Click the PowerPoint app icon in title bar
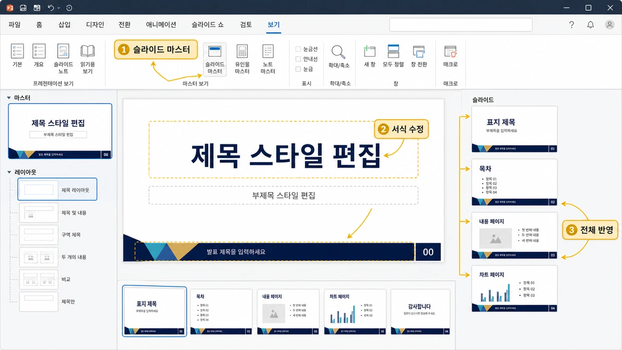The width and height of the screenshot is (622, 350). click(10, 8)
